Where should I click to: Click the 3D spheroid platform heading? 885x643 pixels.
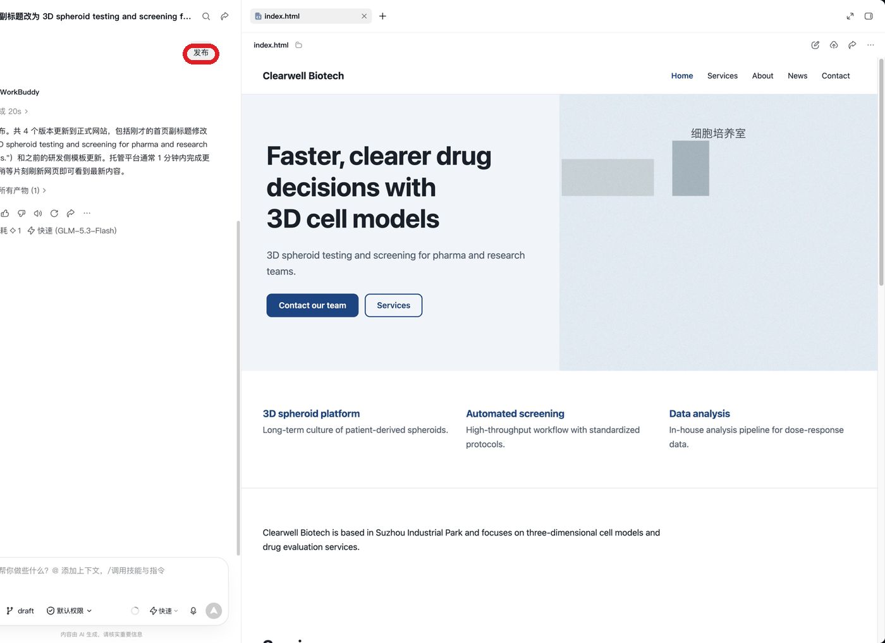(x=311, y=413)
